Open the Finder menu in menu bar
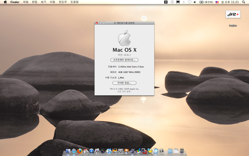The height and width of the screenshot is (156, 249). pyautogui.click(x=15, y=2)
